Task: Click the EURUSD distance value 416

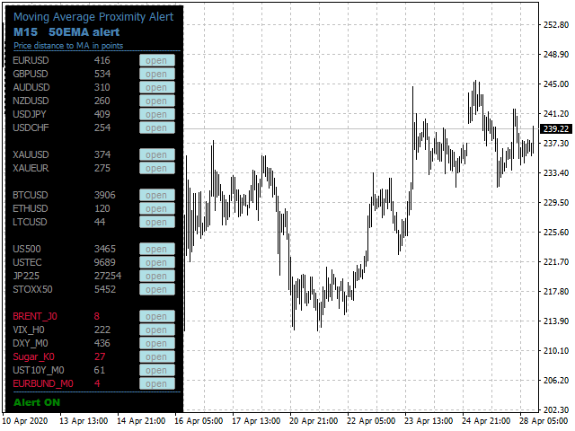Action: point(102,60)
